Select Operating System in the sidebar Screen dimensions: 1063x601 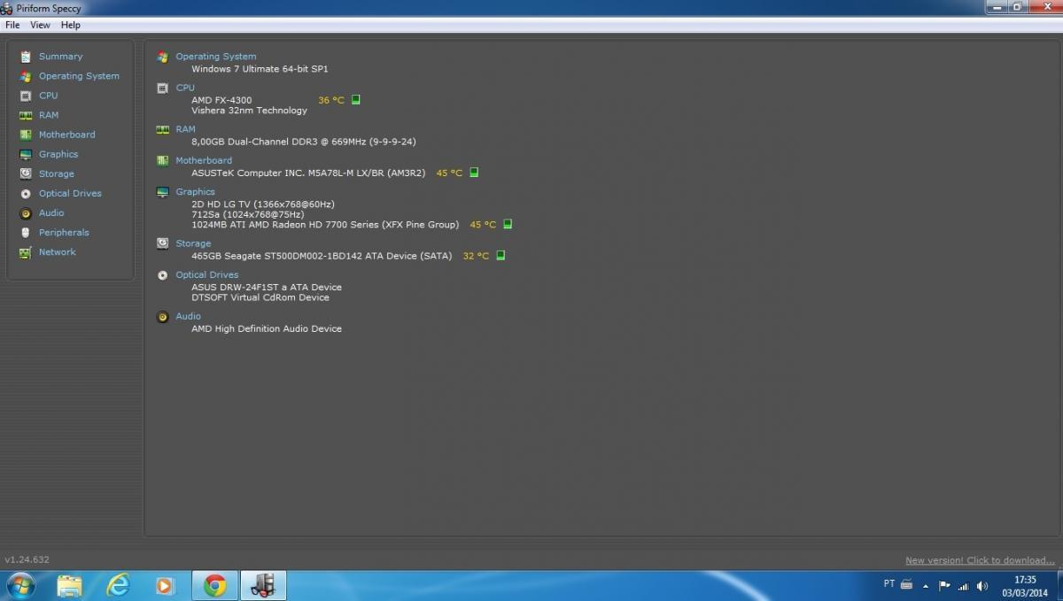(x=79, y=76)
